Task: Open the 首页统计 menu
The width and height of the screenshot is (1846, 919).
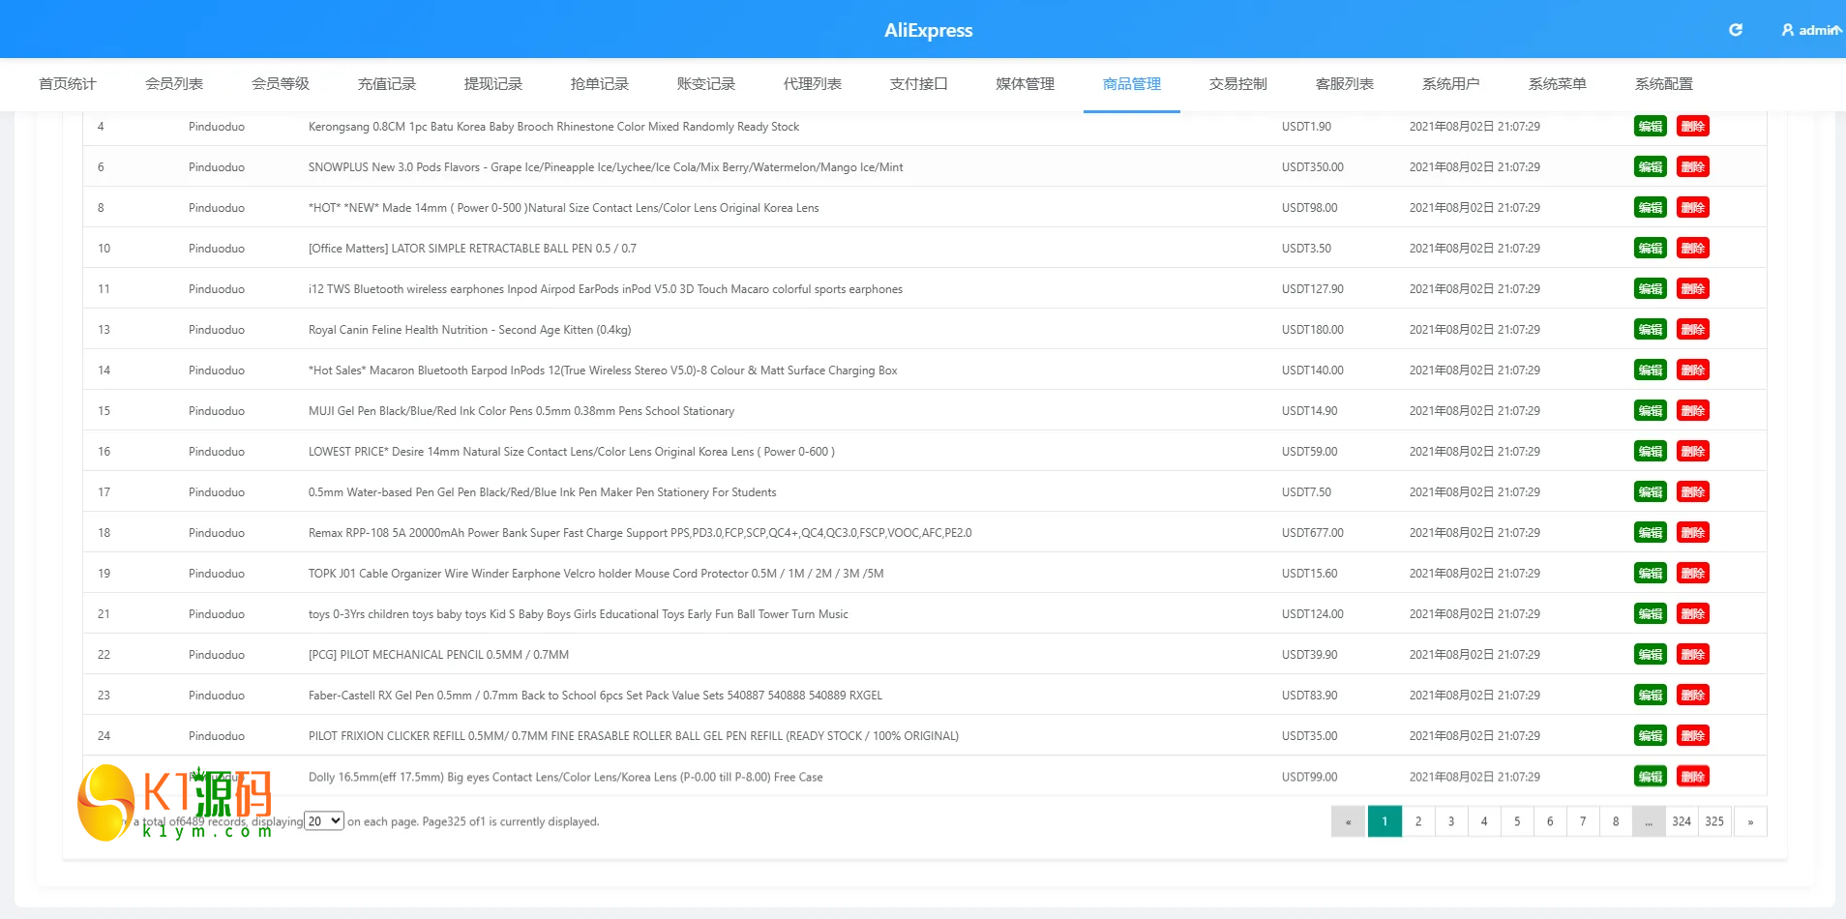Action: point(68,84)
